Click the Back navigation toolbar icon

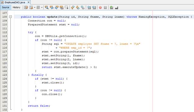tap(31, 8)
